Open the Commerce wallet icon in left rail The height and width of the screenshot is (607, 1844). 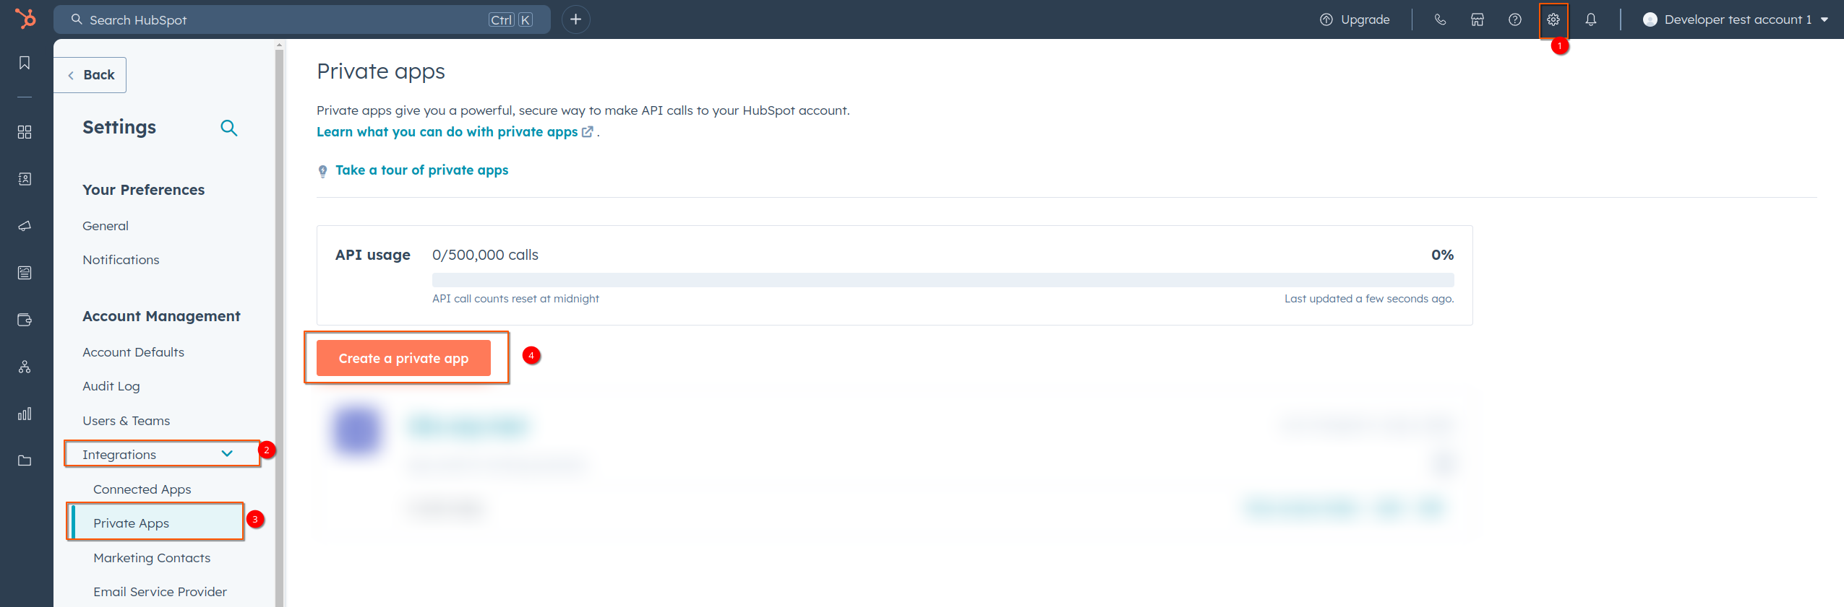[25, 320]
